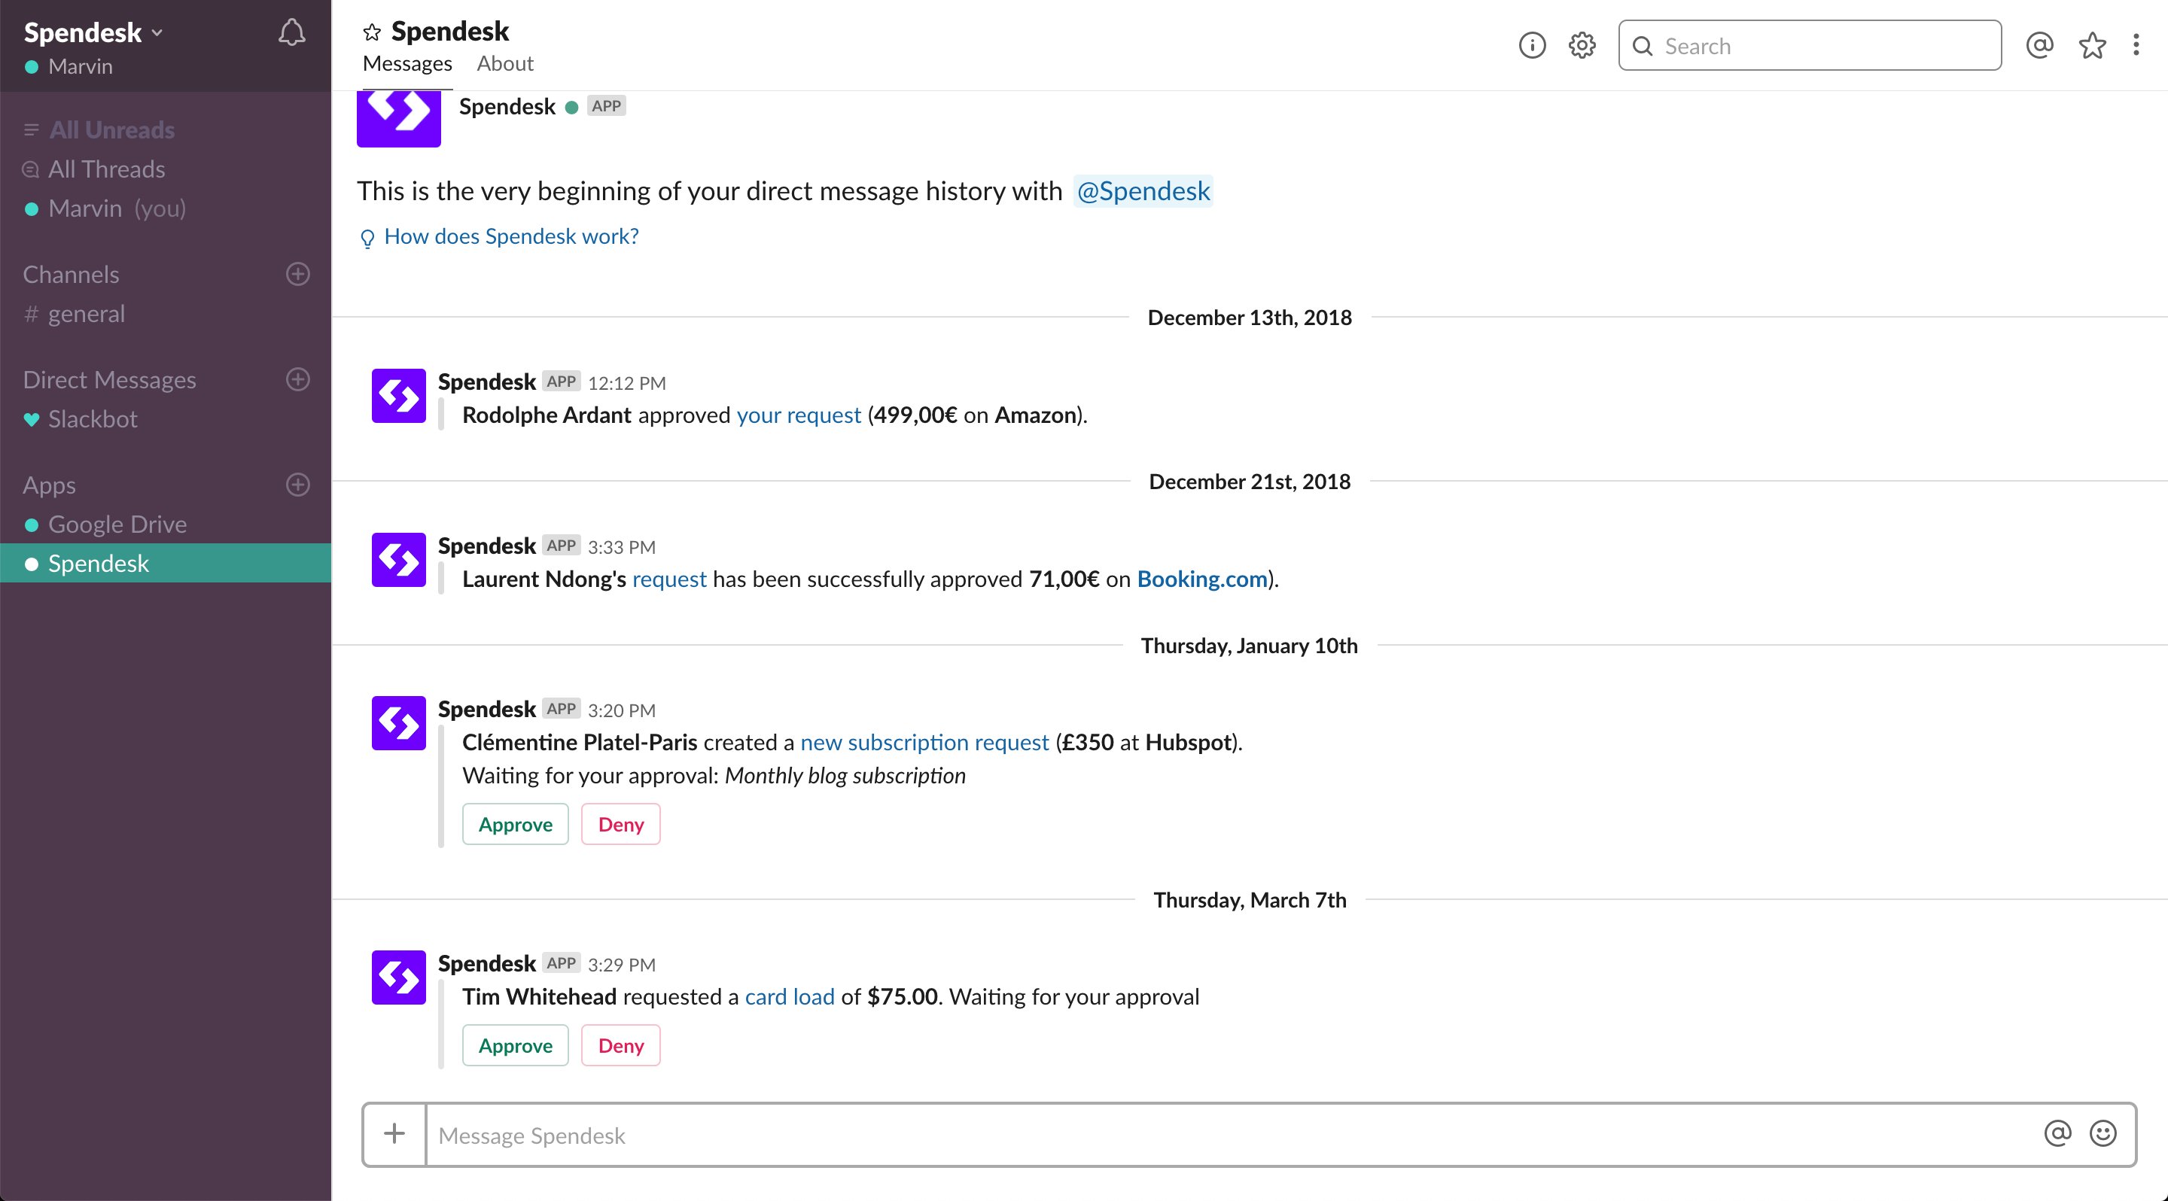
Task: Deny Tim Whitehead's card load request
Action: 620,1045
